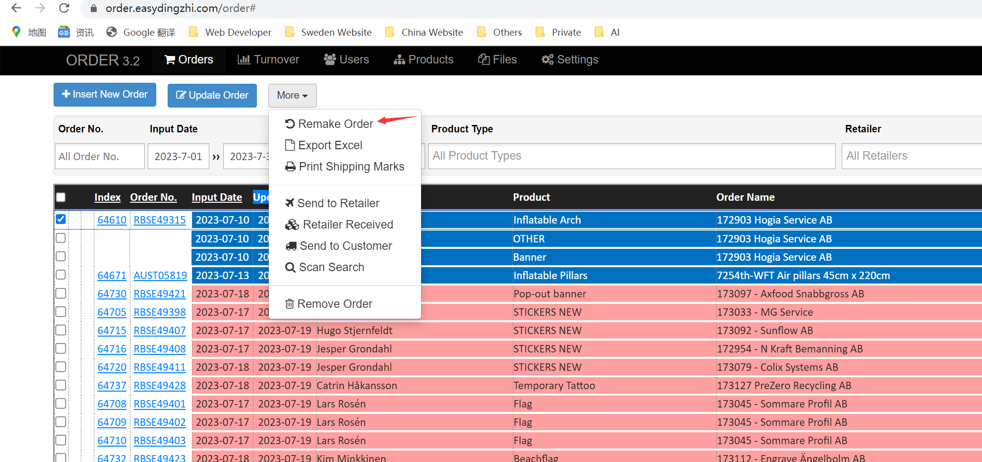Open the All Retailers filter dropdown
The height and width of the screenshot is (462, 982).
[x=912, y=156]
